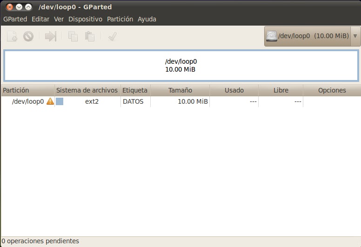Click the New partition toolbar icon

coord(12,36)
